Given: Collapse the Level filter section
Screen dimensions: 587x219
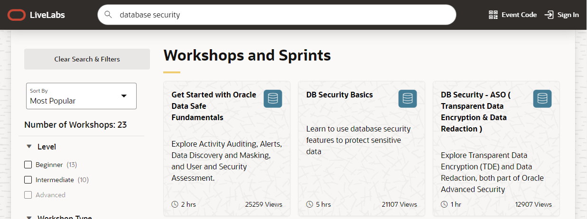Looking at the screenshot, I should tap(29, 147).
